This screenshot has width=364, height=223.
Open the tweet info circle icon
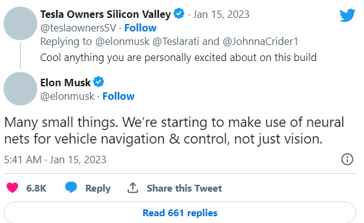coord(347,159)
